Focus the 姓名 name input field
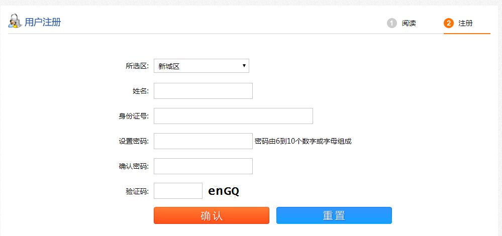 [x=203, y=91]
